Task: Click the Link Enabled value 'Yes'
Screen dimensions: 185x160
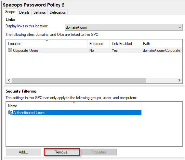Action: tap(115, 51)
